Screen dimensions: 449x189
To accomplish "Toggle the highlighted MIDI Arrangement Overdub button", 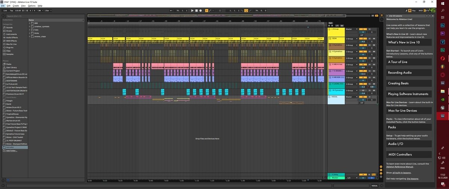I will [207, 10].
